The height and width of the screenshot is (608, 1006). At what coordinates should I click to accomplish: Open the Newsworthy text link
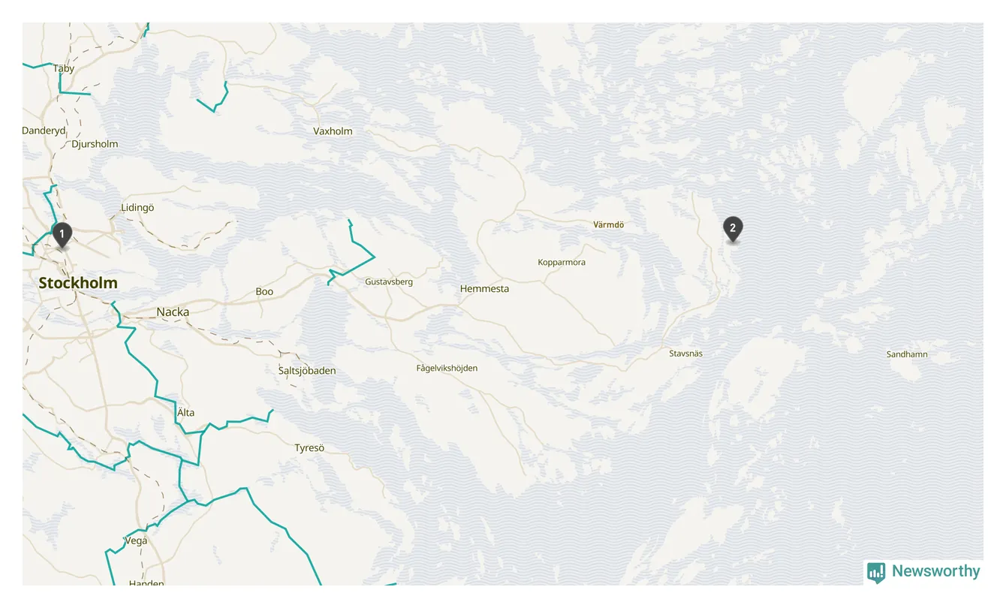pos(935,571)
